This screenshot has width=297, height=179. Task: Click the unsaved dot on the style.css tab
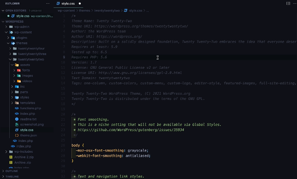(x=80, y=3)
